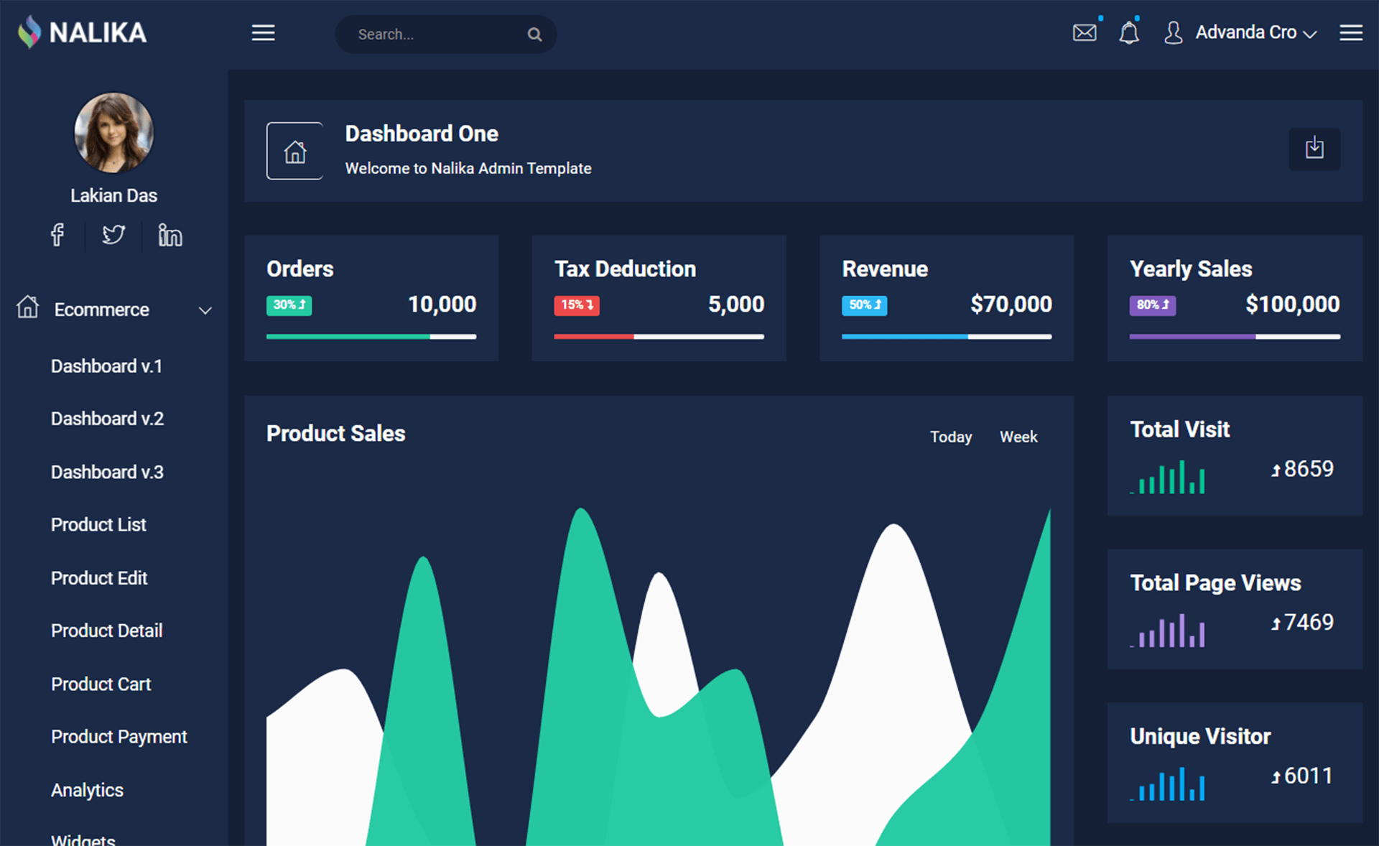Click the home/dashboard icon in header
This screenshot has width=1379, height=846.
tap(294, 149)
